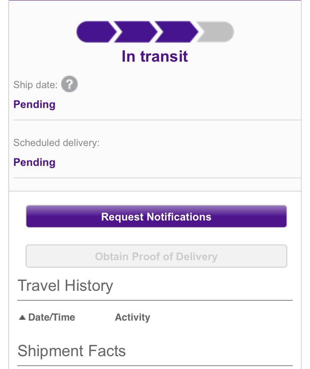Click the gray final progress segment
This screenshot has height=369, width=310.
215,32
